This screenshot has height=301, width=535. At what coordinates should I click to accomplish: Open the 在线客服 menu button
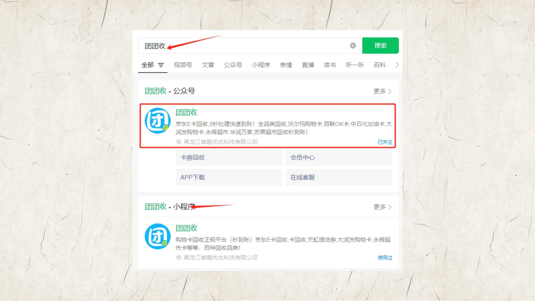click(x=339, y=177)
